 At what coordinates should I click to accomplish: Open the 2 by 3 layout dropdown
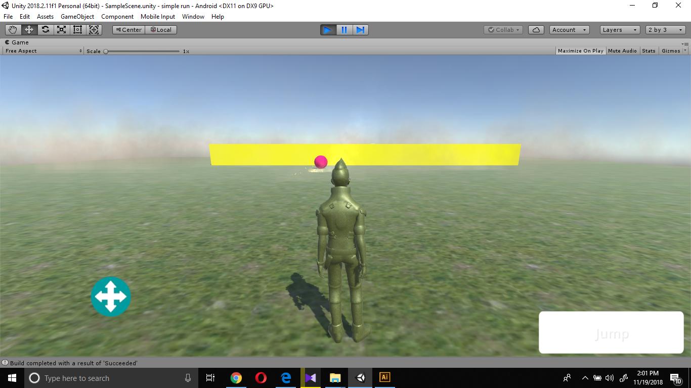[665, 30]
